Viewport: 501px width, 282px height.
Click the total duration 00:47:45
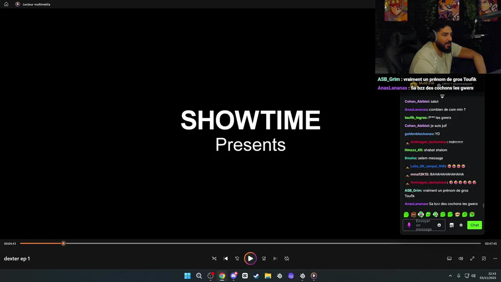491,244
